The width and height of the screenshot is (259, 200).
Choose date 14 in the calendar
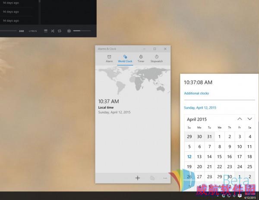coord(209,156)
